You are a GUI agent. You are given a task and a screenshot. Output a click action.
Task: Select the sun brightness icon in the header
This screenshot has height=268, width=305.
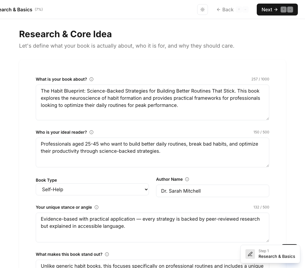(203, 10)
